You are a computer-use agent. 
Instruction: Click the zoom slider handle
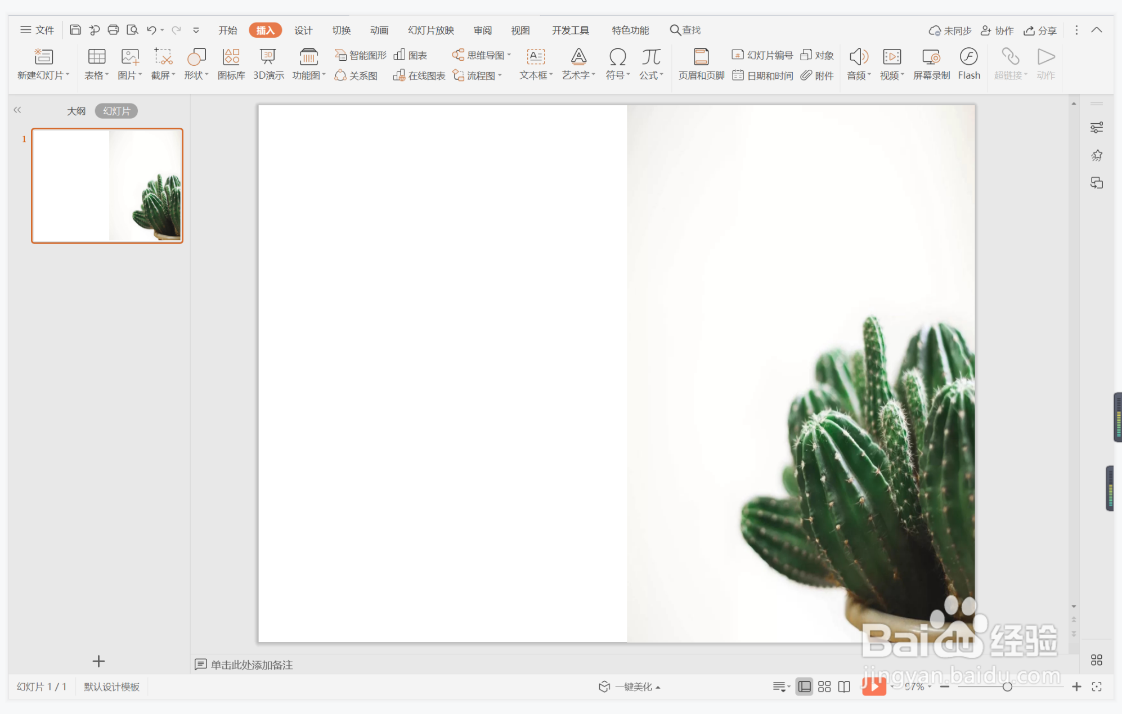tap(1007, 686)
